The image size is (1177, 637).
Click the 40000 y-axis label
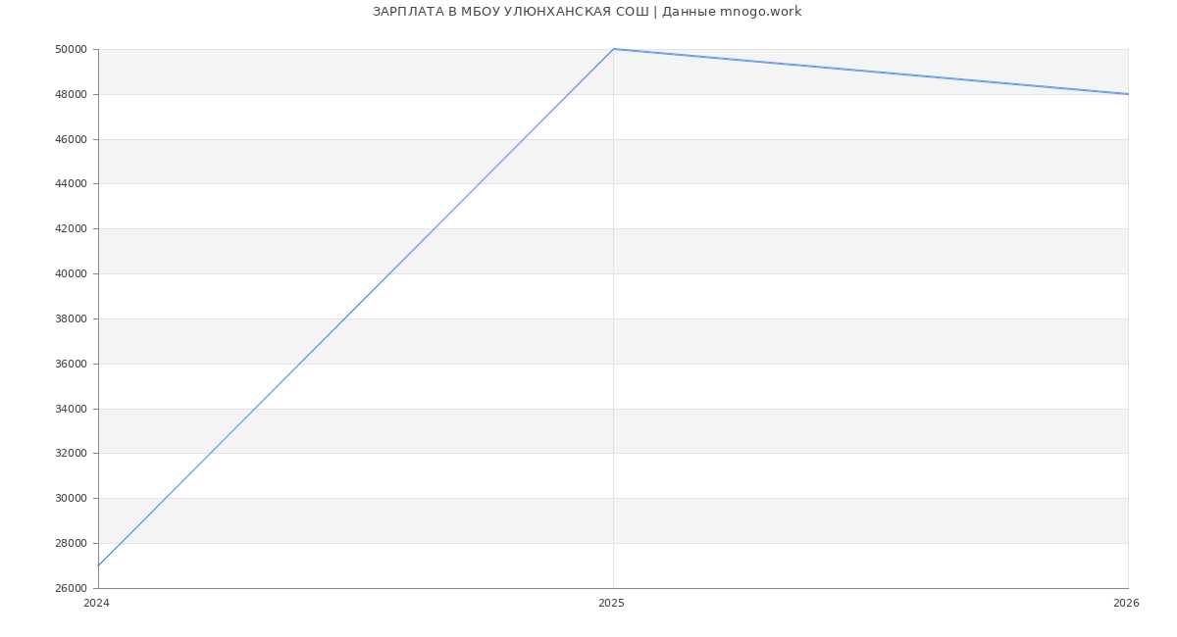click(x=72, y=273)
